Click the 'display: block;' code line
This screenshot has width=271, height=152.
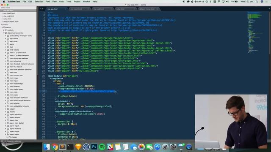[x=67, y=96]
